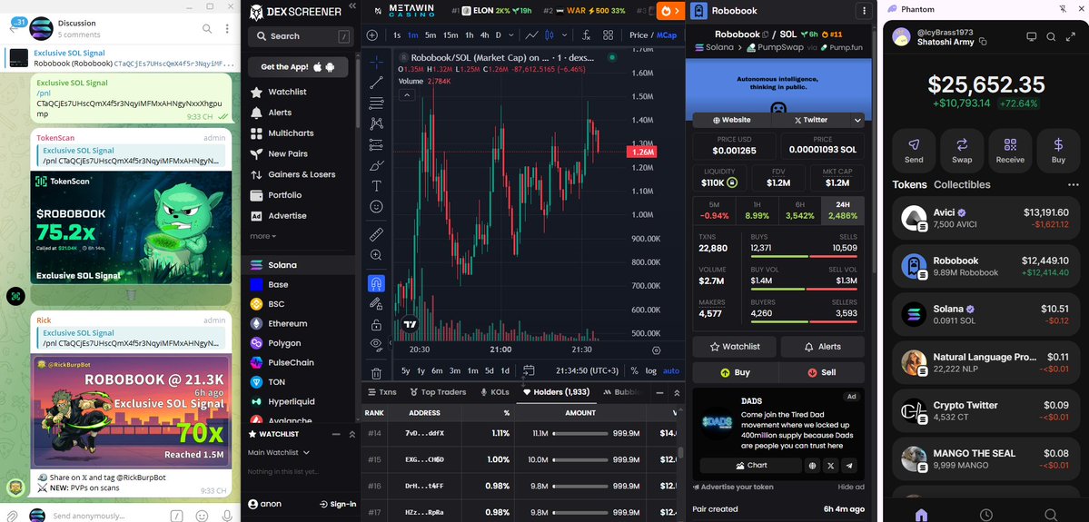Select the trend line drawing tool
Image resolution: width=1089 pixels, height=522 pixels.
coord(376,84)
